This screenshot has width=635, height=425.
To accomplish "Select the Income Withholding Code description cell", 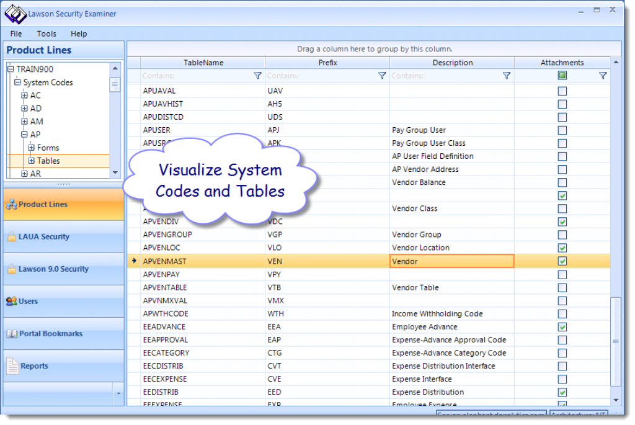I will click(x=452, y=314).
